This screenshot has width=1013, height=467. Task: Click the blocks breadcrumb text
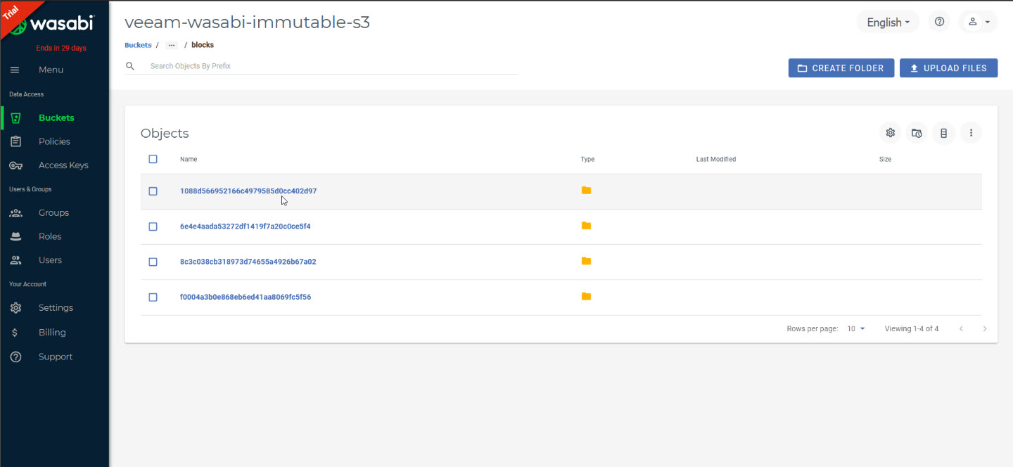coord(203,45)
